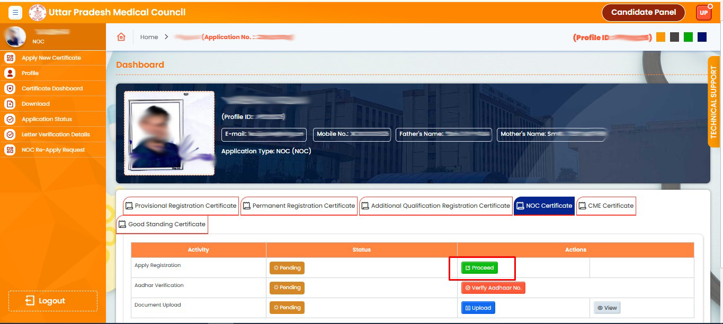
Task: Open the UP user avatar icon
Action: pos(703,13)
